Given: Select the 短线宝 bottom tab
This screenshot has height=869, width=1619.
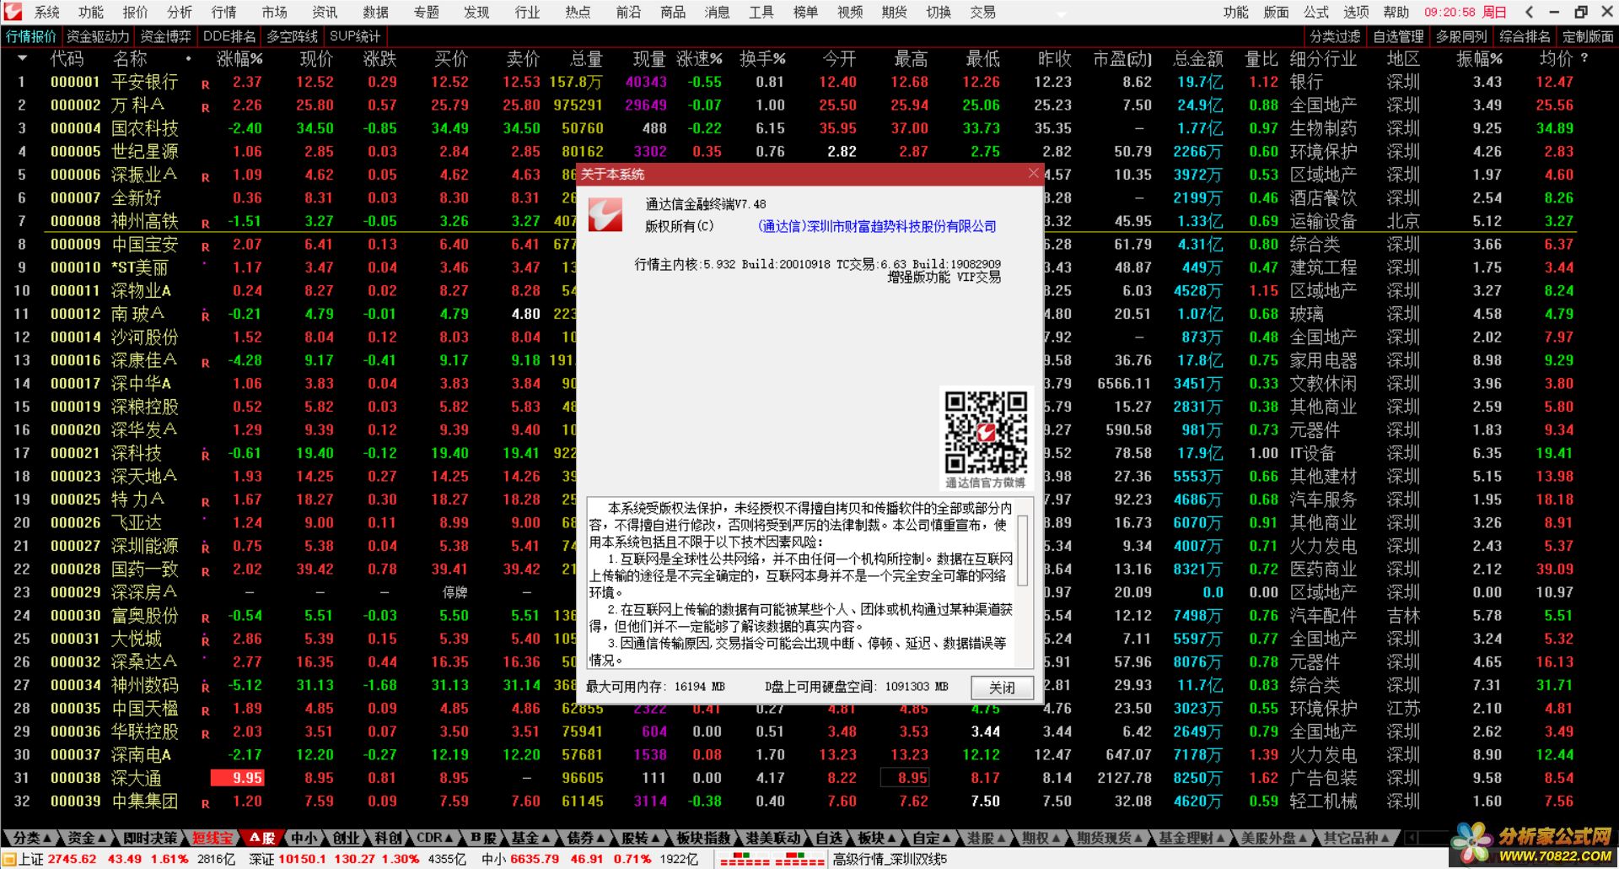Looking at the screenshot, I should pos(212,838).
